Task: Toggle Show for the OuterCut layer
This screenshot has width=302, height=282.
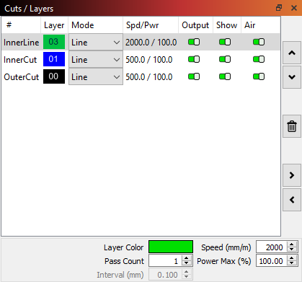Action: [225, 76]
